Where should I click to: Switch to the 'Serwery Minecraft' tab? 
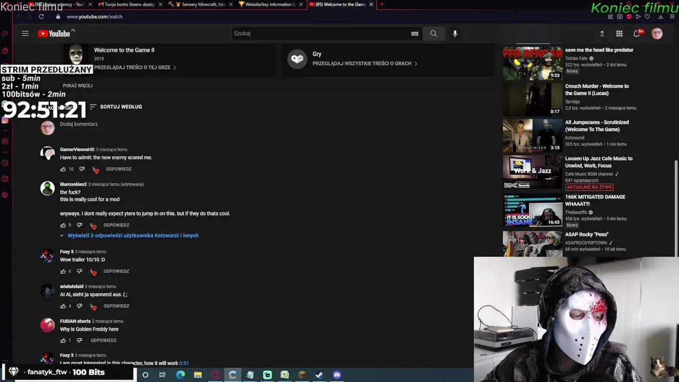(x=201, y=4)
